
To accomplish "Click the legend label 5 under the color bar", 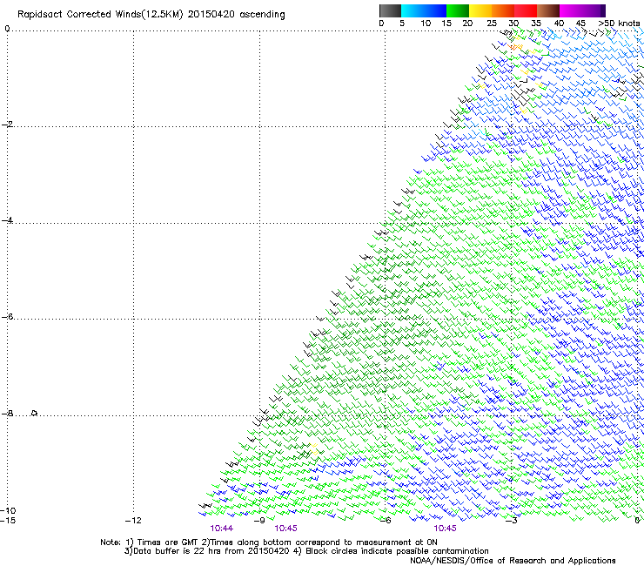I will point(402,24).
